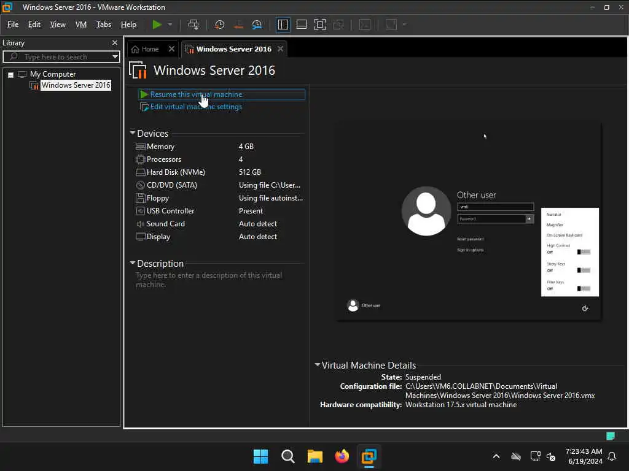This screenshot has width=629, height=471.
Task: Open the File menu
Action: pos(13,25)
